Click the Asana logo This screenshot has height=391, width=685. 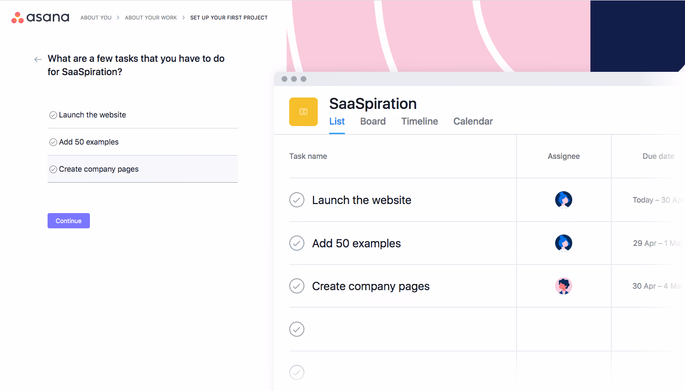tap(40, 18)
